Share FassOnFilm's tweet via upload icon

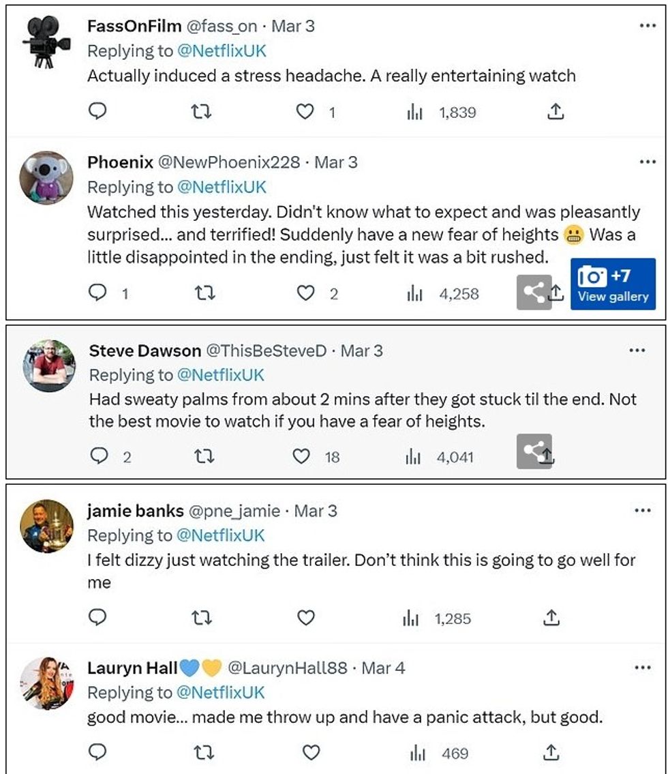[x=556, y=111]
